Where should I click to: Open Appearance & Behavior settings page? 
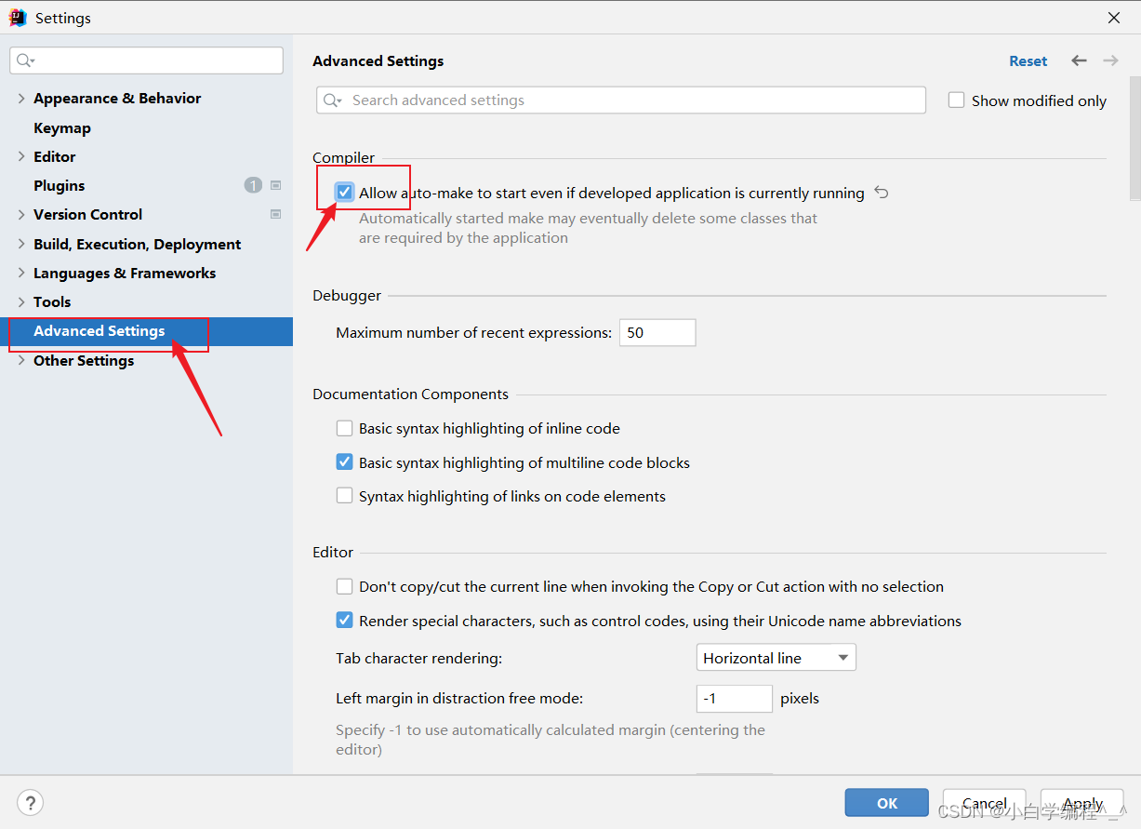[x=117, y=98]
